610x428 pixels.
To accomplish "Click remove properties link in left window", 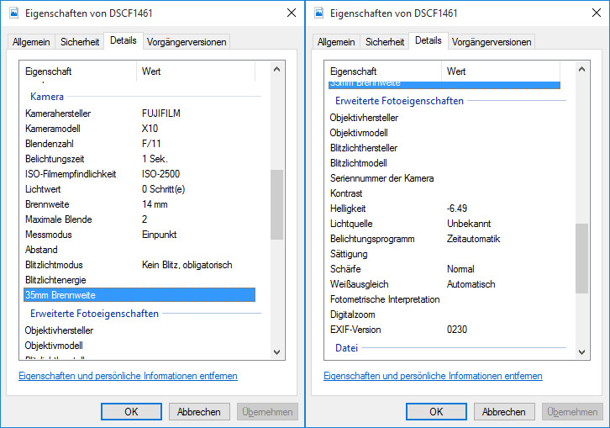I will click(128, 376).
